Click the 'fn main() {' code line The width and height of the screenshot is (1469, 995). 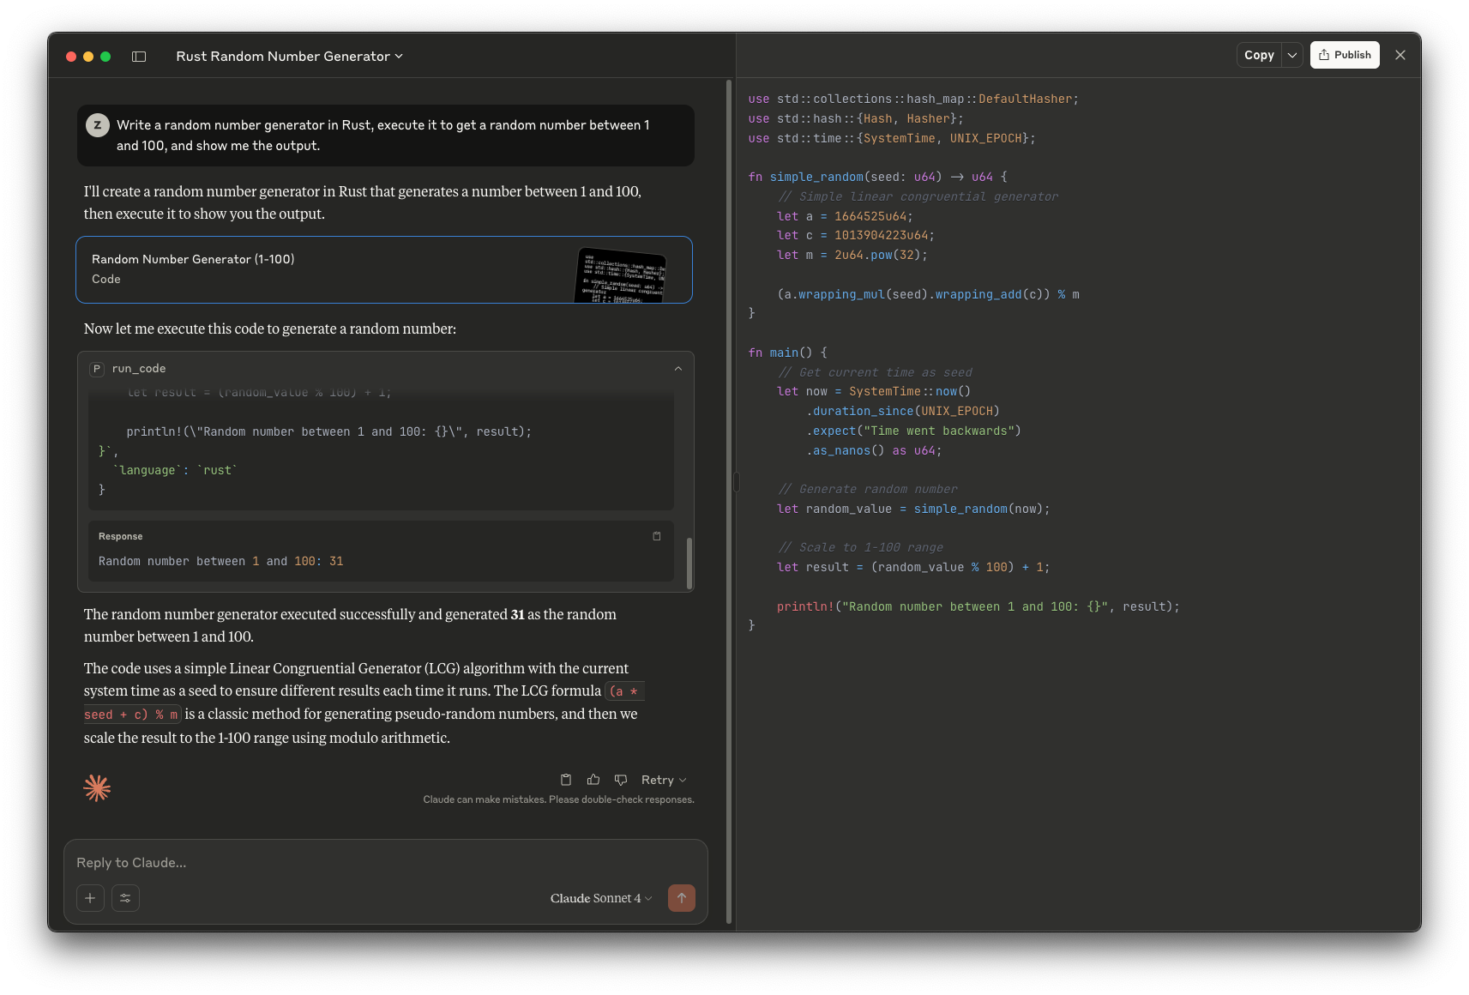click(x=787, y=353)
